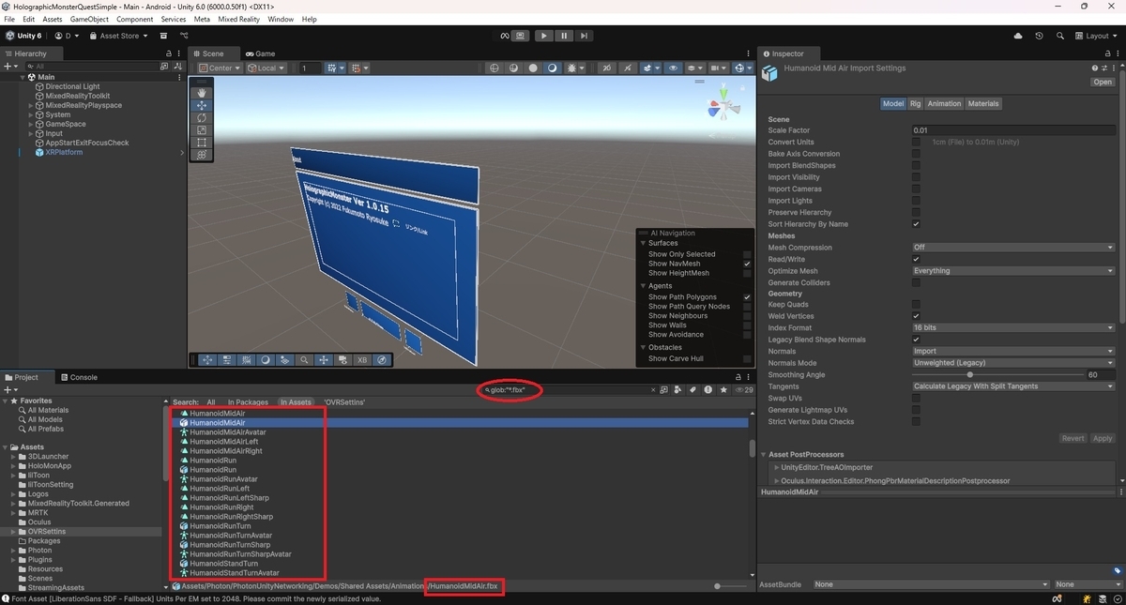Image resolution: width=1126 pixels, height=605 pixels.
Task: Switch to the Animation import tab
Action: (944, 104)
